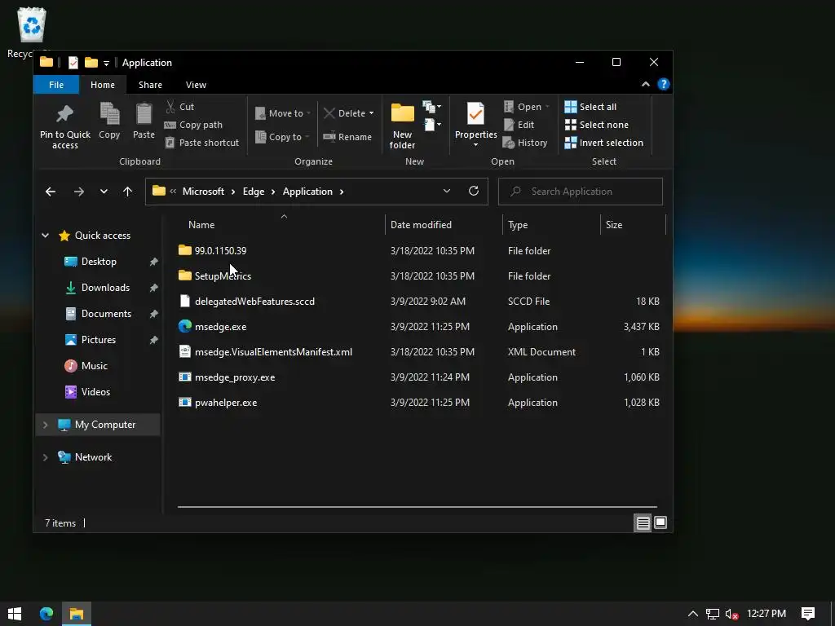The width and height of the screenshot is (835, 626).
Task: Open the Copy to dropdown
Action: (x=281, y=137)
